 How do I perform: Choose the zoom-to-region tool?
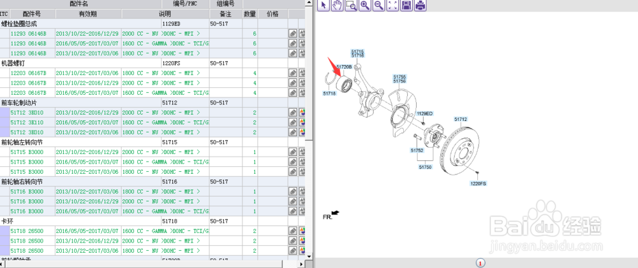pyautogui.click(x=351, y=5)
